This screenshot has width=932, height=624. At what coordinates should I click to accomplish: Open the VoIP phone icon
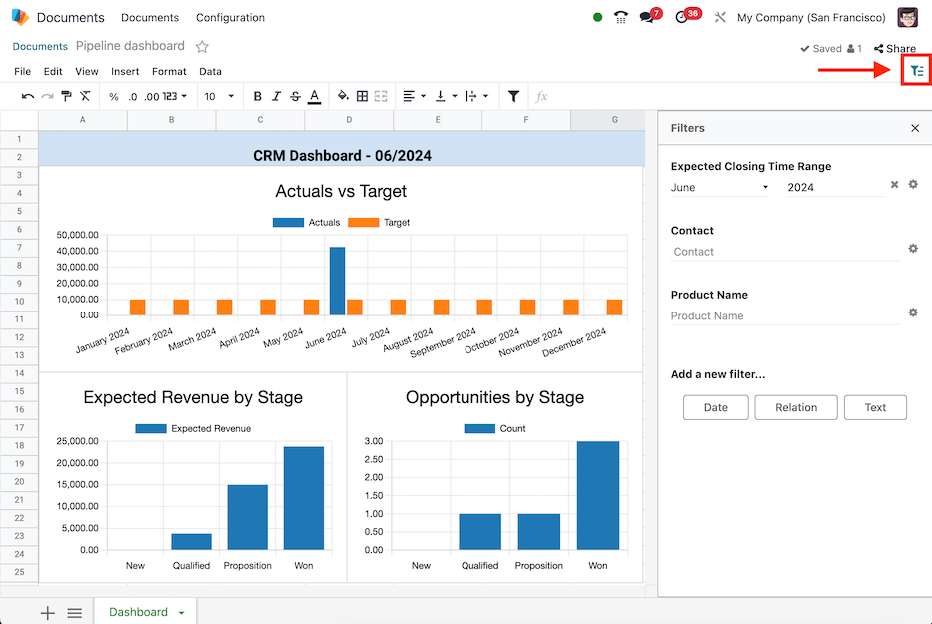coord(621,18)
